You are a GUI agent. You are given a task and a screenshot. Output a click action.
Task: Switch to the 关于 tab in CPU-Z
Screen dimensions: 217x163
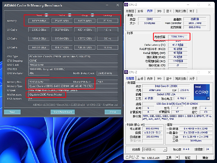tap(192, 78)
